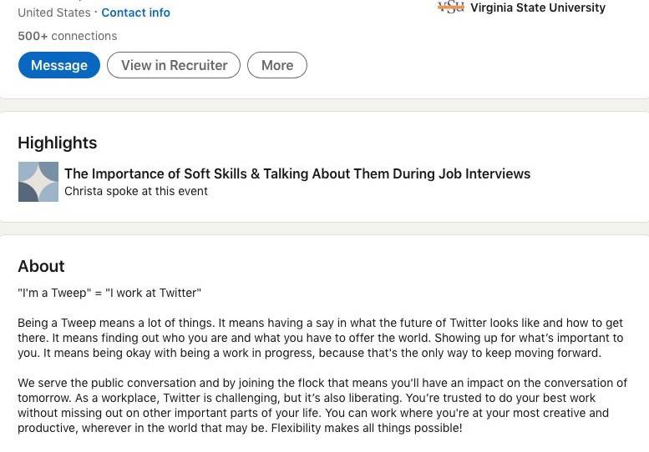Click the View in Recruiter button
The width and height of the screenshot is (649, 452).
(x=174, y=65)
